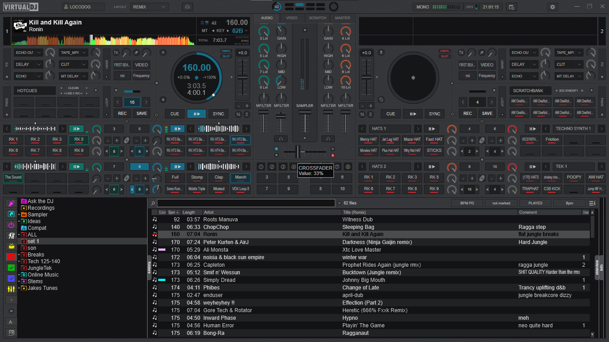Open the REMIX layout dropdown

pyautogui.click(x=149, y=7)
